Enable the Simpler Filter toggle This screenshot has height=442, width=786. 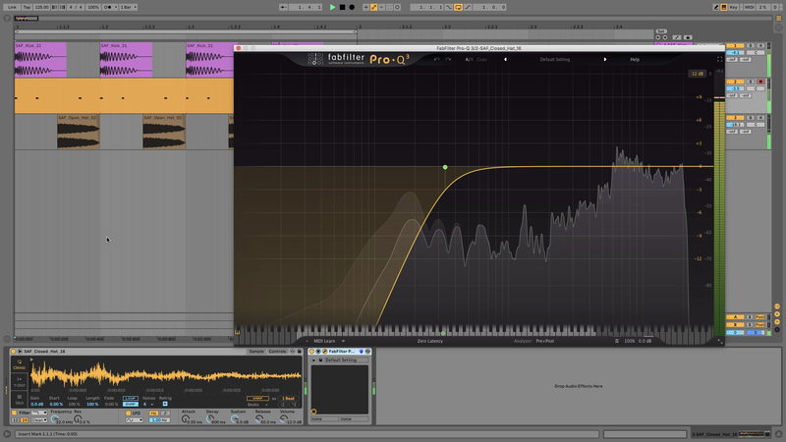(x=14, y=413)
